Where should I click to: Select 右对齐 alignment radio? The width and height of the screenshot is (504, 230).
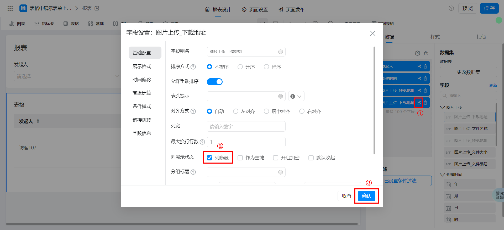click(302, 111)
